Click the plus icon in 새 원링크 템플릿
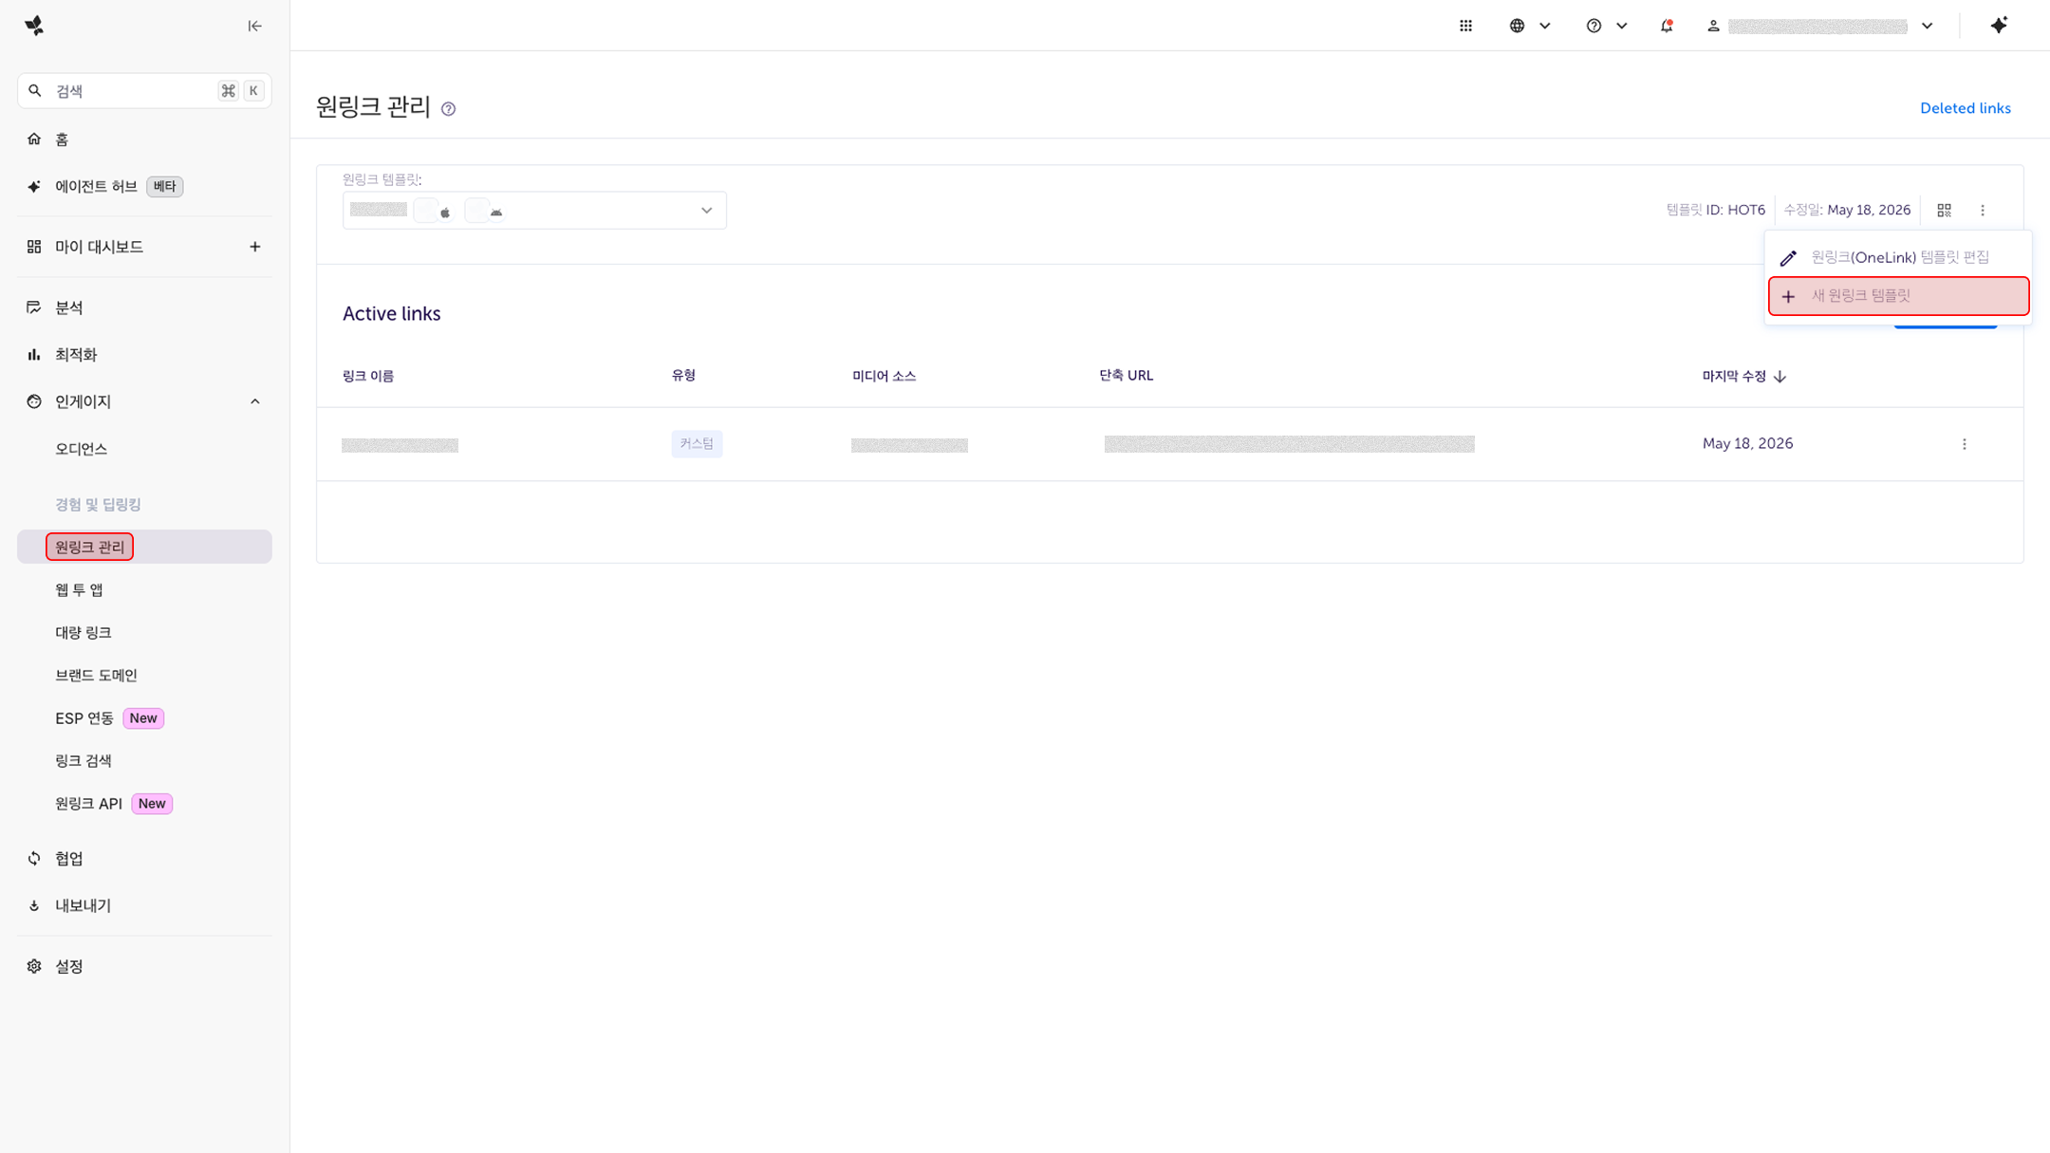2050x1153 pixels. (x=1788, y=297)
